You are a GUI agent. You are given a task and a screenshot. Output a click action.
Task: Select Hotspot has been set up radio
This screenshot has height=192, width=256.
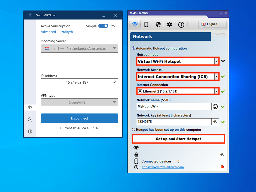coord(133,129)
